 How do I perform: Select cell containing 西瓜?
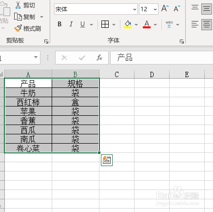28,129
